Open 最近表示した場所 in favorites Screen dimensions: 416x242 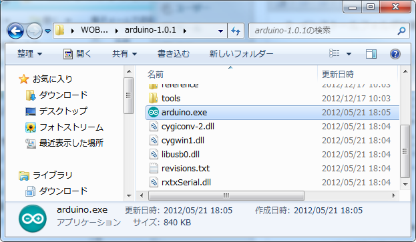point(71,143)
